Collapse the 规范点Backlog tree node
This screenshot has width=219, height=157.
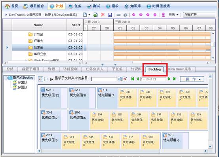click(x=6, y=78)
